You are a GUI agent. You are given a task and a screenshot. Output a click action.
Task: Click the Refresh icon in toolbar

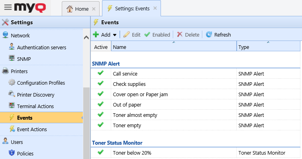click(x=209, y=35)
